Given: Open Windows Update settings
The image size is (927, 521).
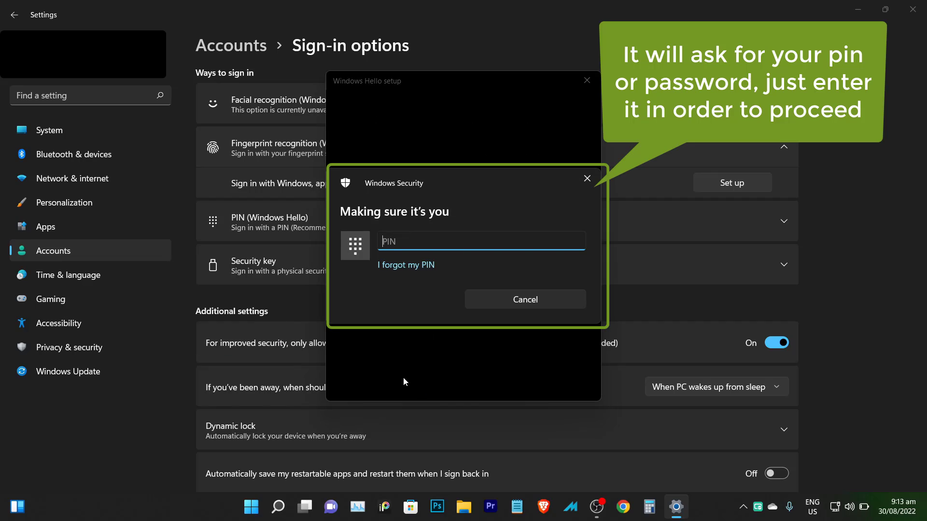Looking at the screenshot, I should click(90, 371).
